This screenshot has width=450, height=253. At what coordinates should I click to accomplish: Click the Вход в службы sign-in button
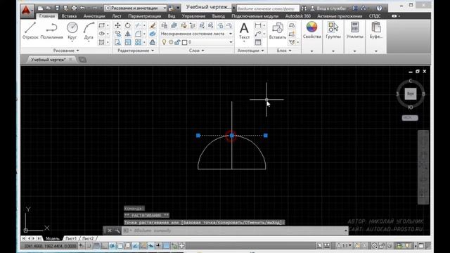[x=330, y=8]
